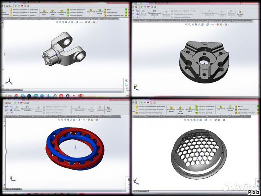Click Swept Boss icon in yoke model window
The image size is (261, 196).
click(x=11, y=10)
